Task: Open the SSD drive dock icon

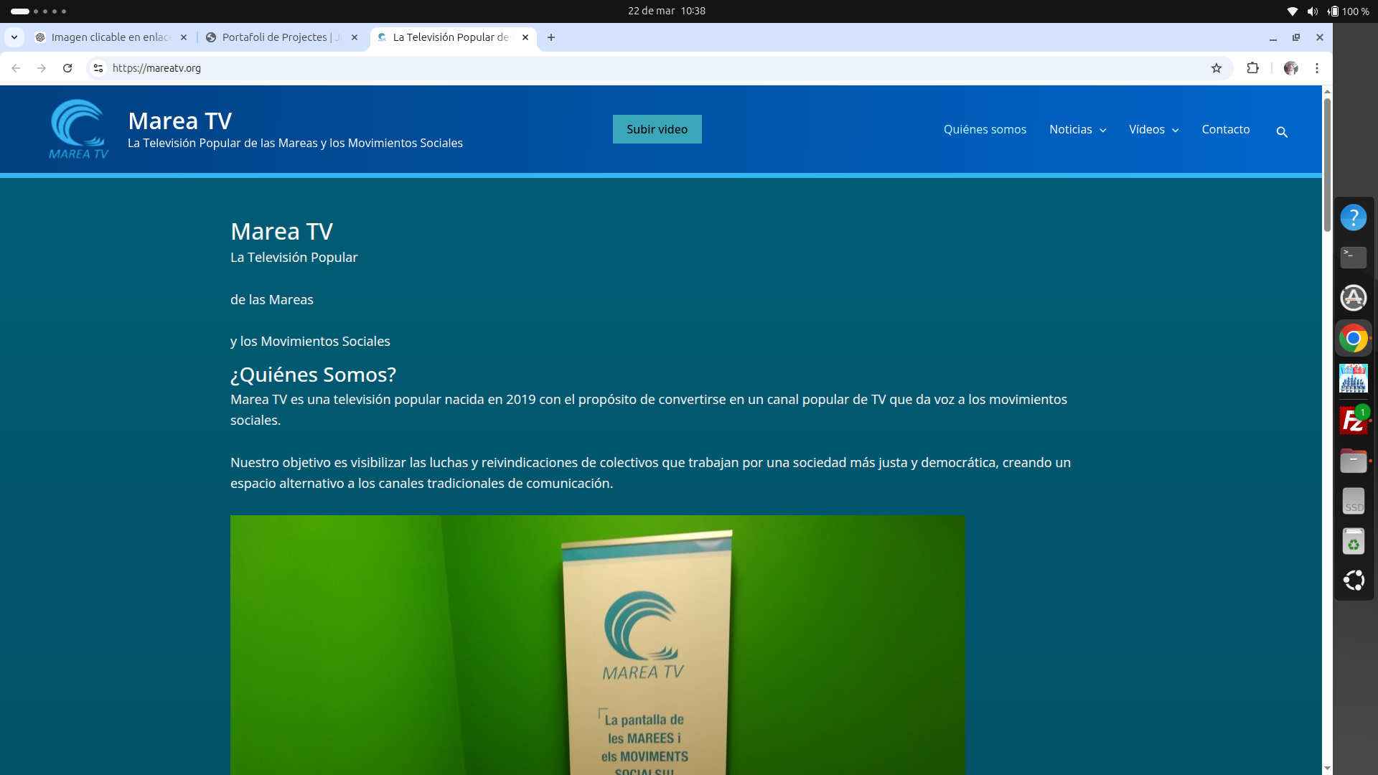Action: 1354,501
